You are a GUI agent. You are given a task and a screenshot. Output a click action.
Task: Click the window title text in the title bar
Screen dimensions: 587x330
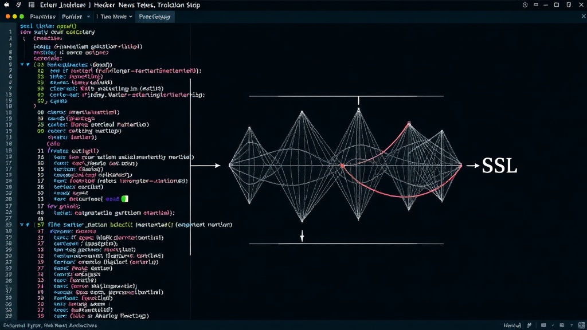click(120, 5)
